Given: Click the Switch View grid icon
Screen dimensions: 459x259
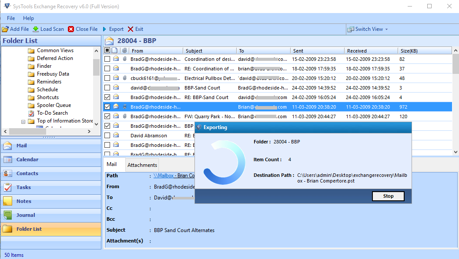Looking at the screenshot, I should pyautogui.click(x=350, y=29).
